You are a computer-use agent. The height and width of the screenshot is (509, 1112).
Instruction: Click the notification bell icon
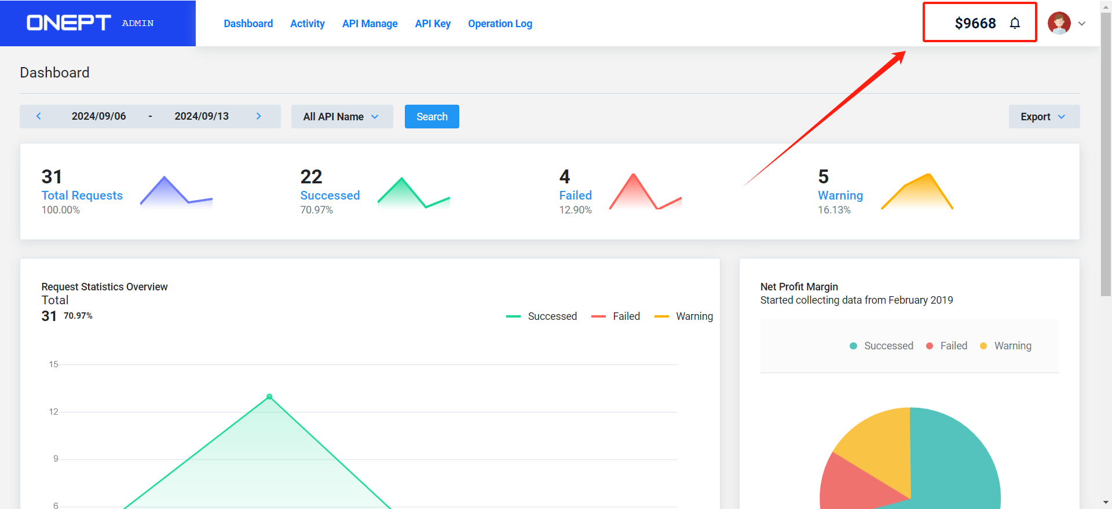pos(1015,23)
